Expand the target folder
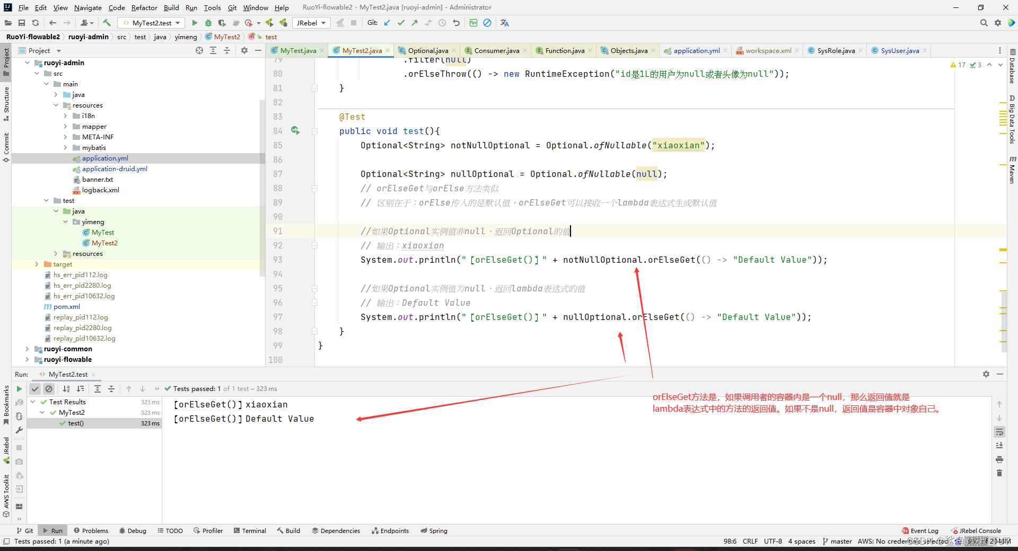 37,264
